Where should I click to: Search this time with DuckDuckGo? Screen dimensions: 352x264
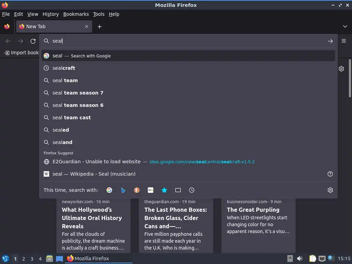(137, 190)
